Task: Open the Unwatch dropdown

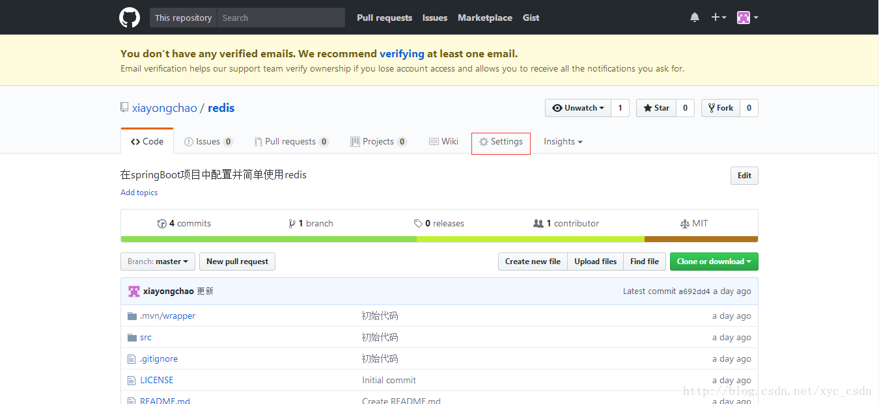Action: [578, 108]
